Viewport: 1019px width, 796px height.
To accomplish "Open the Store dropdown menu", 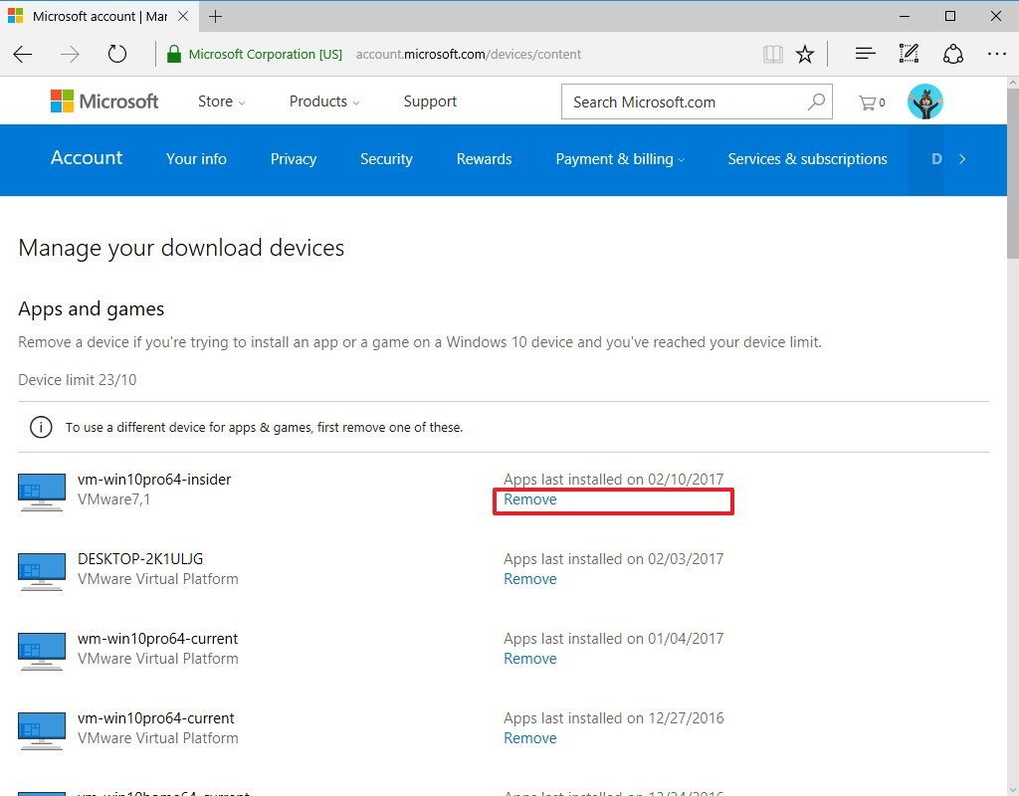I will tap(220, 101).
